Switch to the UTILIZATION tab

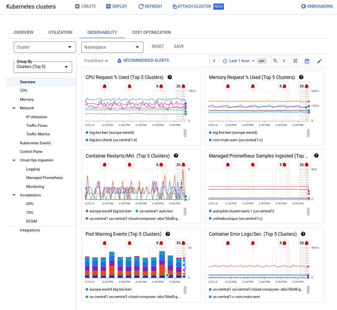point(60,33)
